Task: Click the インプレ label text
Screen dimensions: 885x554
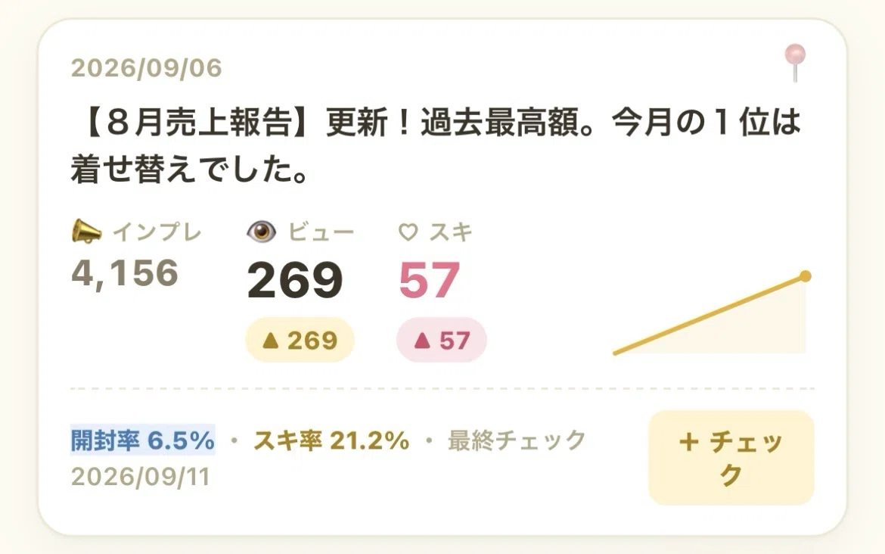Action: (157, 232)
